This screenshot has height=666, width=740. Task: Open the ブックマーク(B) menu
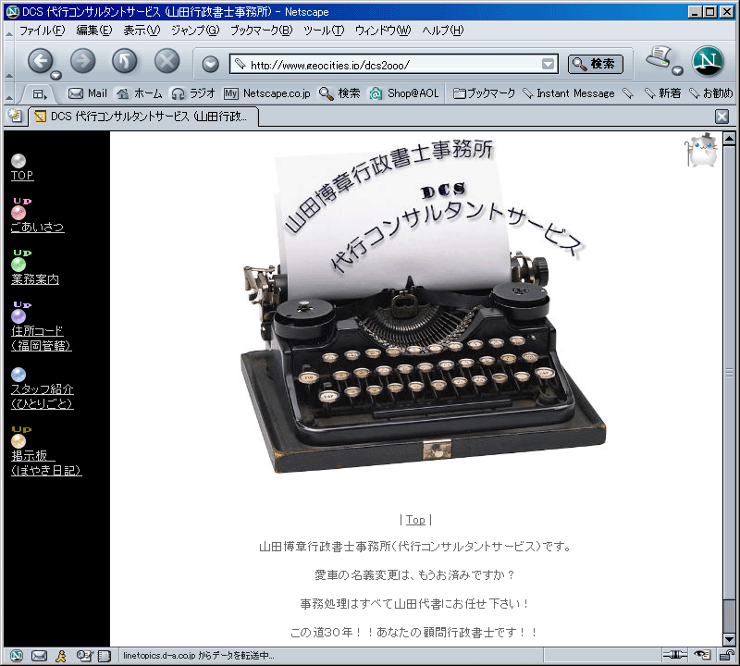click(x=262, y=31)
